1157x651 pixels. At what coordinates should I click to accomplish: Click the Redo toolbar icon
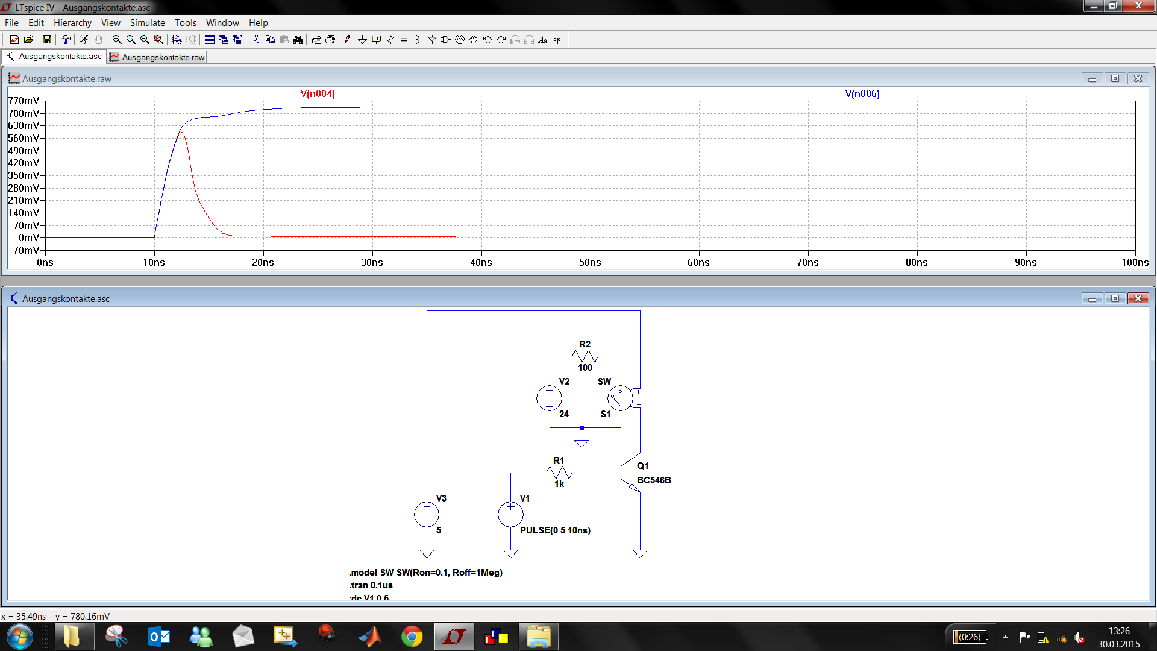pos(501,40)
